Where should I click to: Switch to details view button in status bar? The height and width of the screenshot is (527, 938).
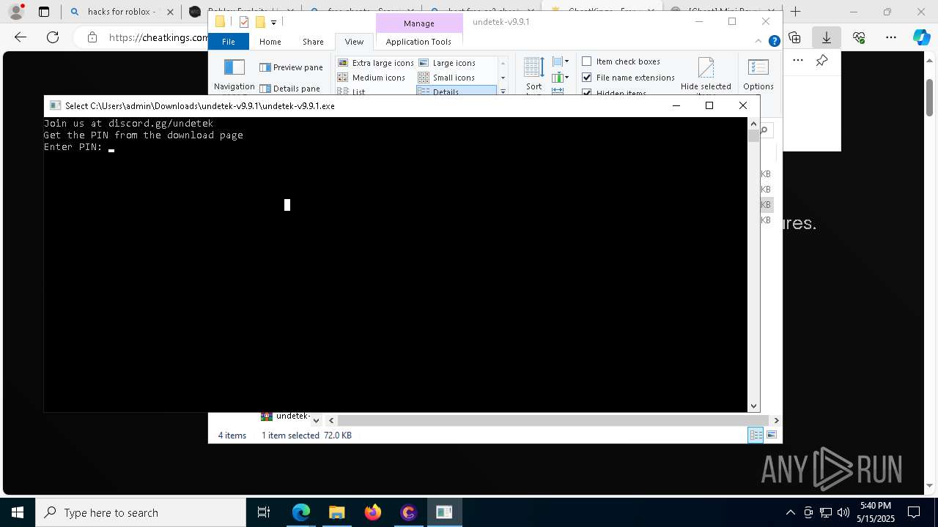point(756,435)
